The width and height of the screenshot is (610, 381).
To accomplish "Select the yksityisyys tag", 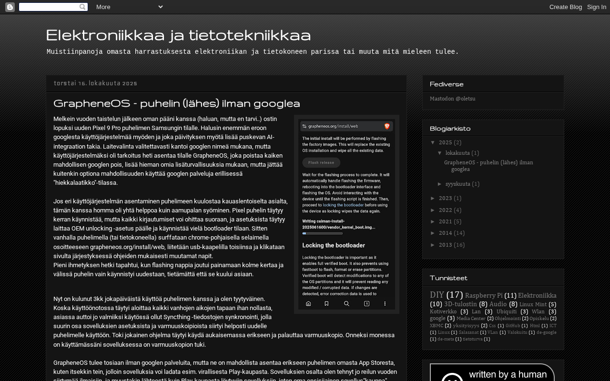I will point(466,326).
